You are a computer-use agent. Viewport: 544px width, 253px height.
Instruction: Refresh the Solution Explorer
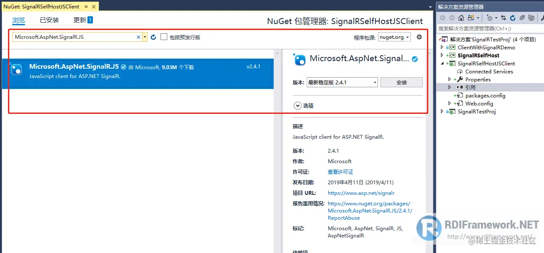coord(513,17)
